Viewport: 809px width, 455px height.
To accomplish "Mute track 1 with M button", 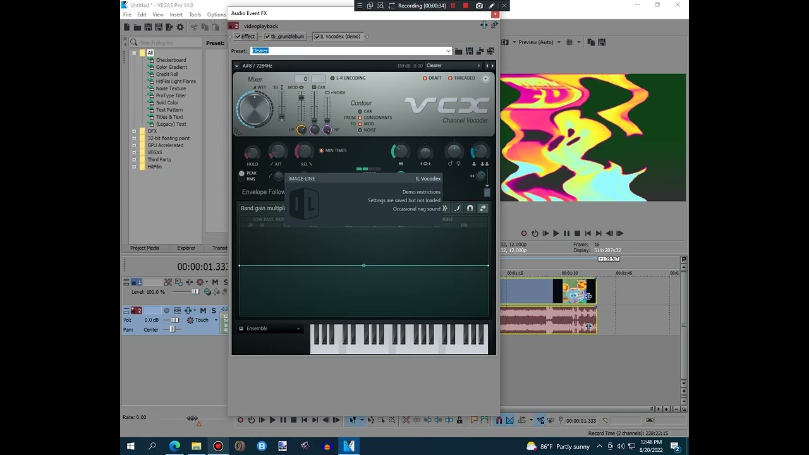I will click(x=215, y=282).
